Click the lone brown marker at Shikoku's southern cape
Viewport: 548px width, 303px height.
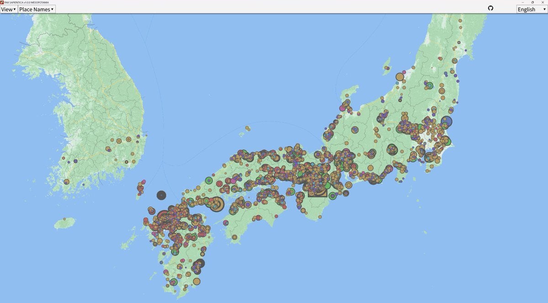[235, 237]
